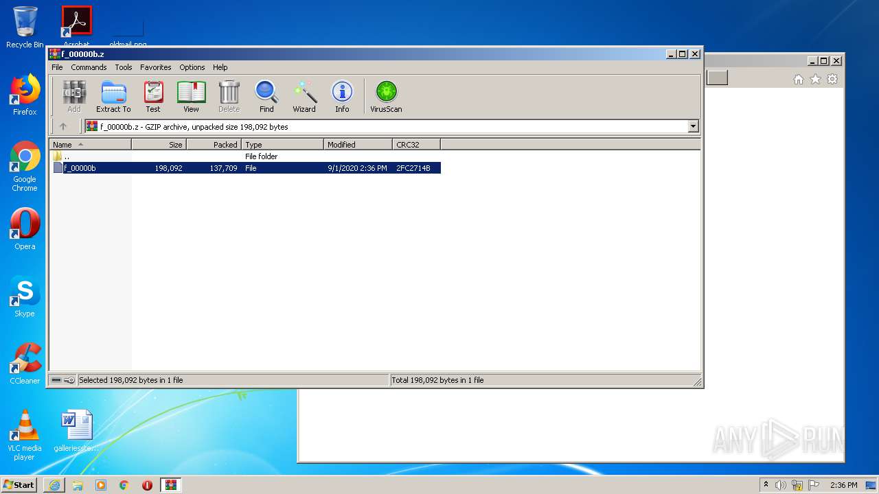
Task: Open Opera from the taskbar
Action: coord(148,485)
